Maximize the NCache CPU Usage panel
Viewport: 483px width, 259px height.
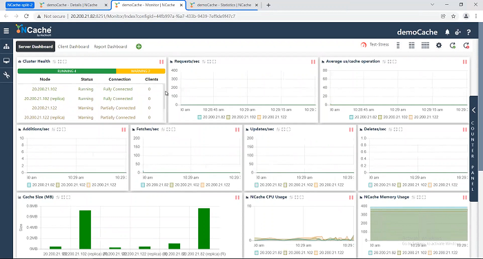point(302,197)
